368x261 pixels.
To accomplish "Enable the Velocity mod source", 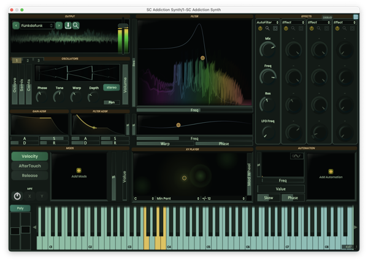I will [29, 156].
